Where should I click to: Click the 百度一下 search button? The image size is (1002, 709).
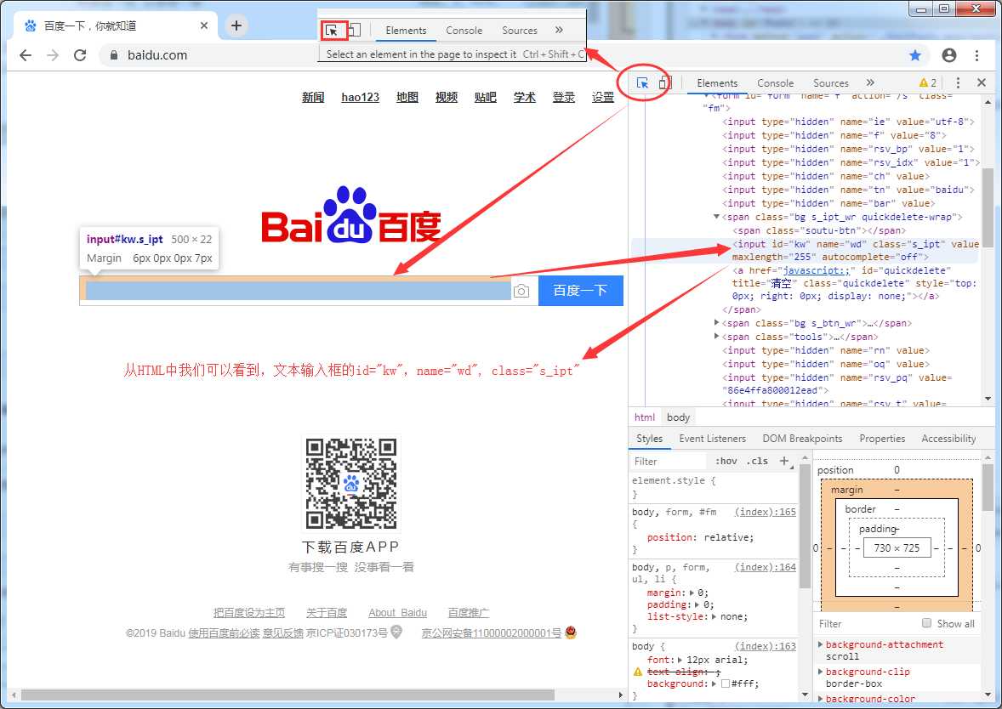[x=581, y=291]
